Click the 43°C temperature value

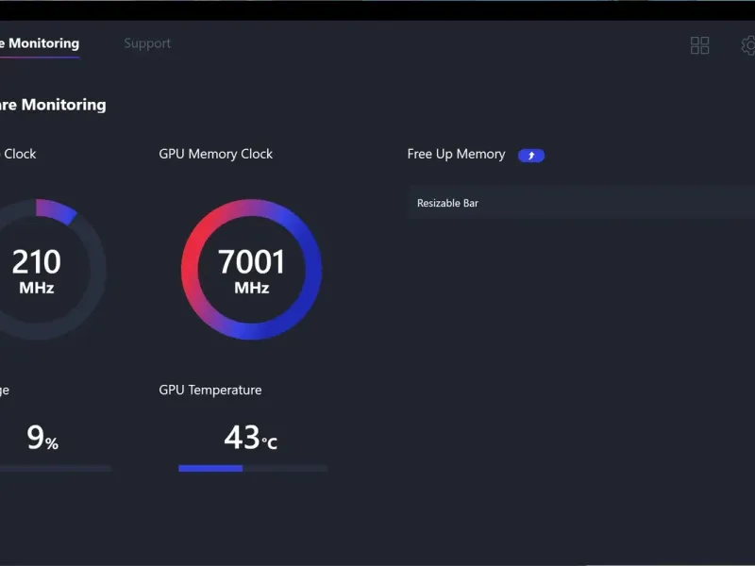(x=251, y=438)
